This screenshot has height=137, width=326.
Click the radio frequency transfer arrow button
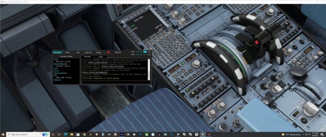coord(183,63)
